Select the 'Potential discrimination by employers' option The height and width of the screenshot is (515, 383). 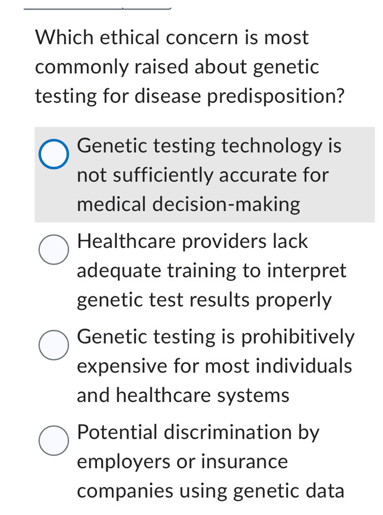click(53, 440)
